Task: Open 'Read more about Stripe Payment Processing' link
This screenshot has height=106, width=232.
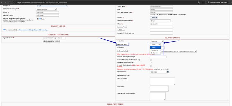Action: pos(33,30)
